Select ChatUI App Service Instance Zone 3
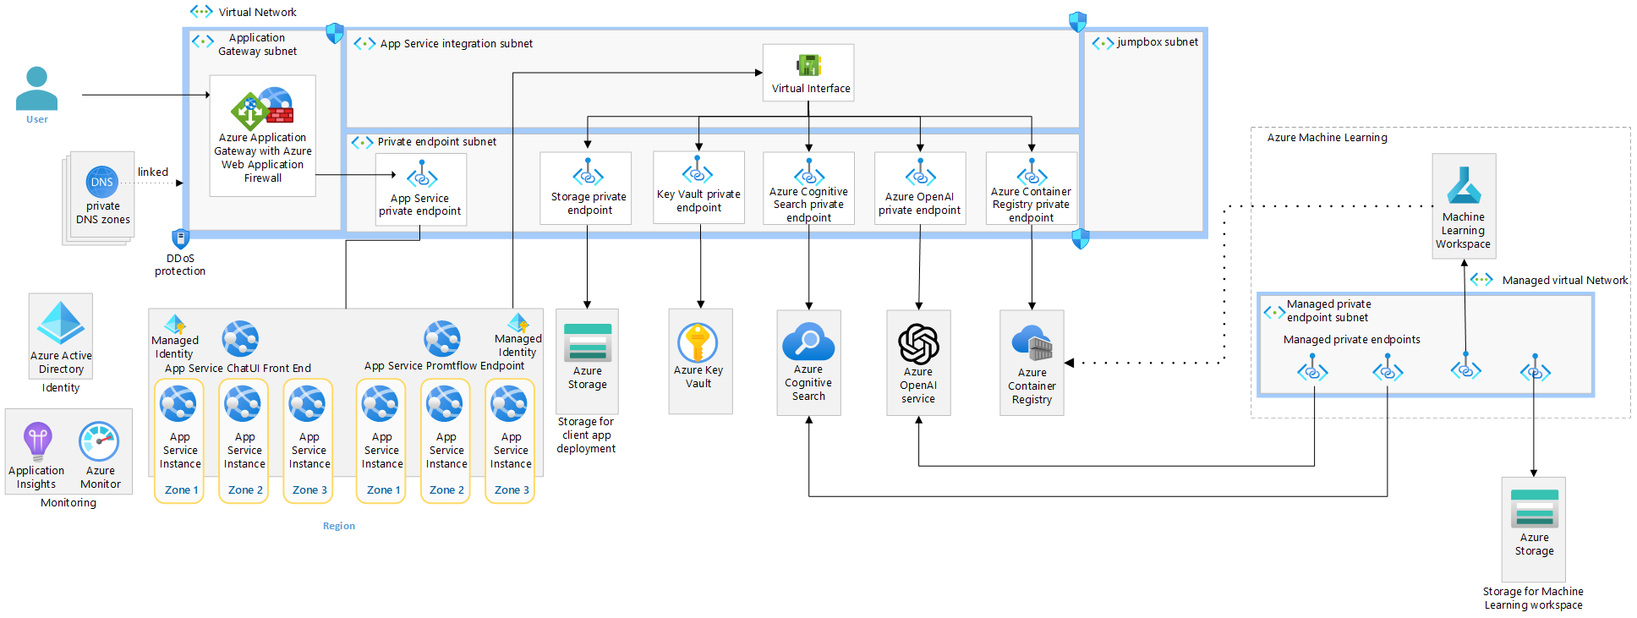 pyautogui.click(x=308, y=440)
